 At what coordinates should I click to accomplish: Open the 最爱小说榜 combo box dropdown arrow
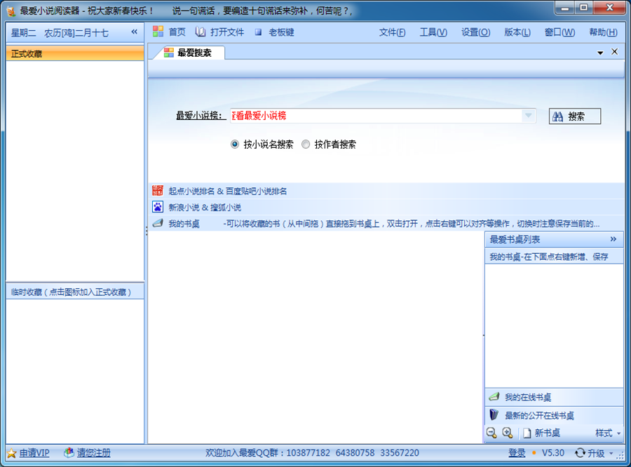click(528, 116)
